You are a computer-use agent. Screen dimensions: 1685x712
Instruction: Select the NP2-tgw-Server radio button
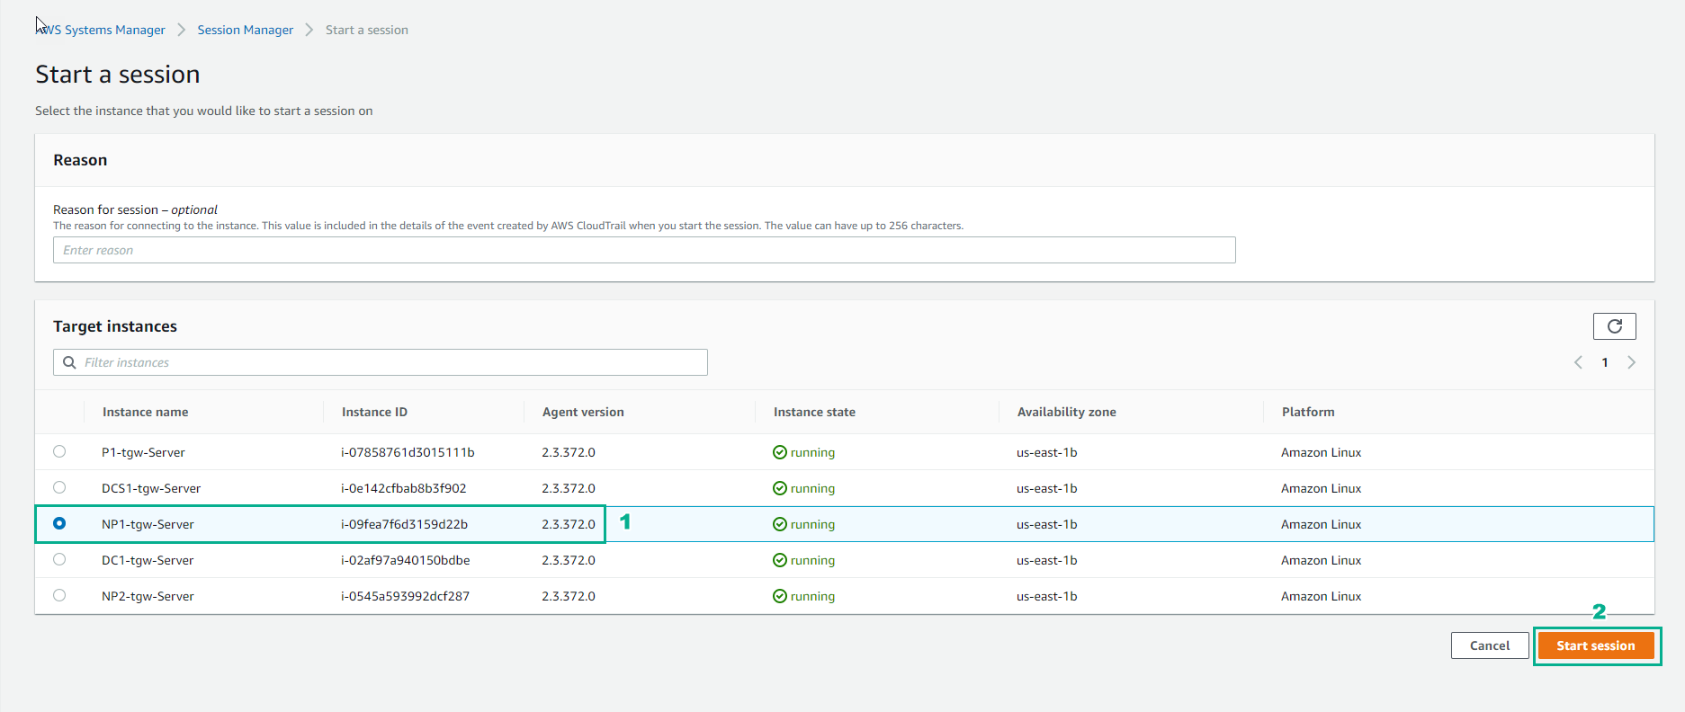59,595
